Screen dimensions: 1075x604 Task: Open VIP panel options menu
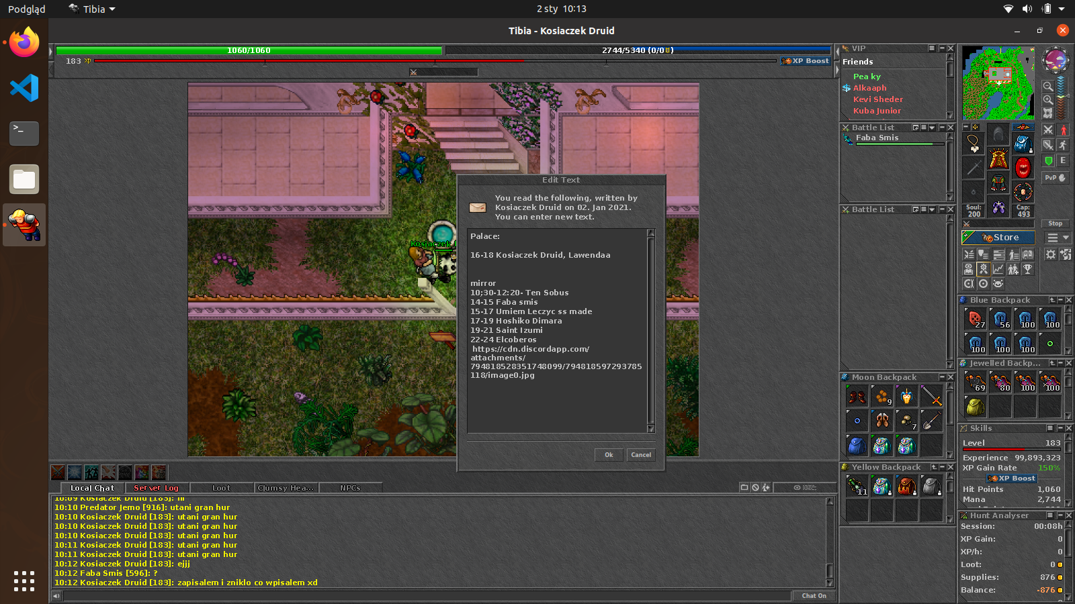point(932,48)
